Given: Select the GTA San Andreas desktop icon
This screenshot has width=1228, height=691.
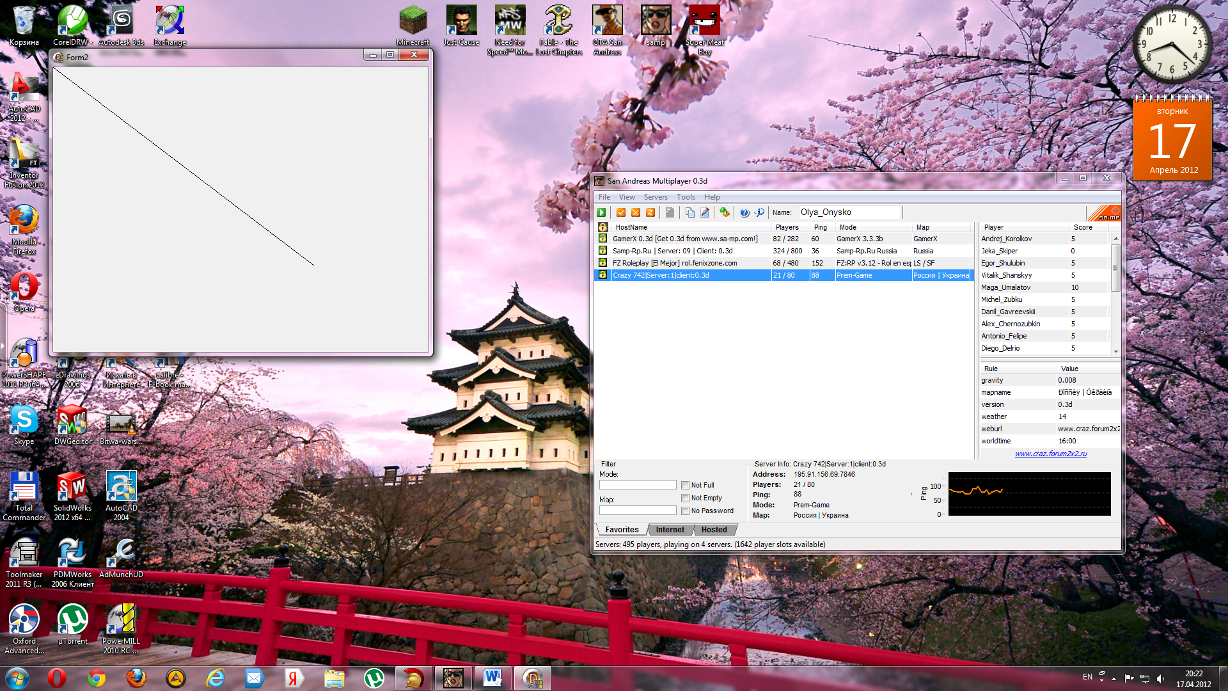Looking at the screenshot, I should tap(607, 31).
